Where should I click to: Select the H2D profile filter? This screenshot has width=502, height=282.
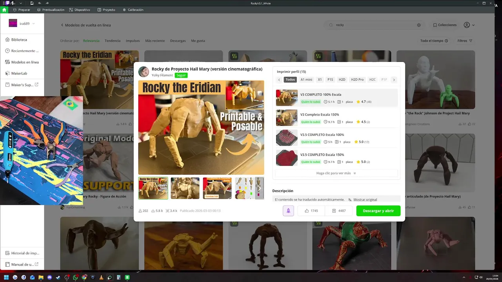click(342, 80)
